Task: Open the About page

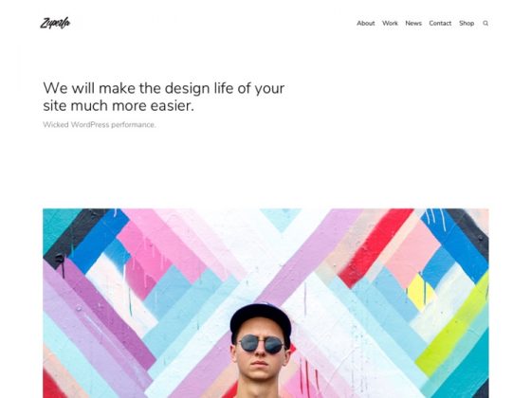Action: [x=365, y=23]
